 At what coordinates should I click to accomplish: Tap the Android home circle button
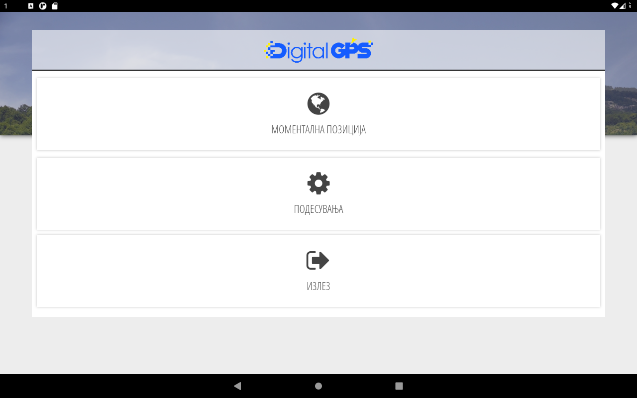[318, 386]
